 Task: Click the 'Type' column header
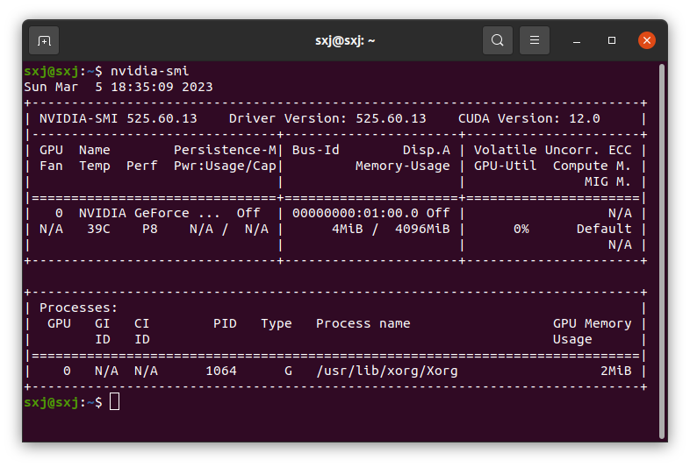pyautogui.click(x=277, y=324)
